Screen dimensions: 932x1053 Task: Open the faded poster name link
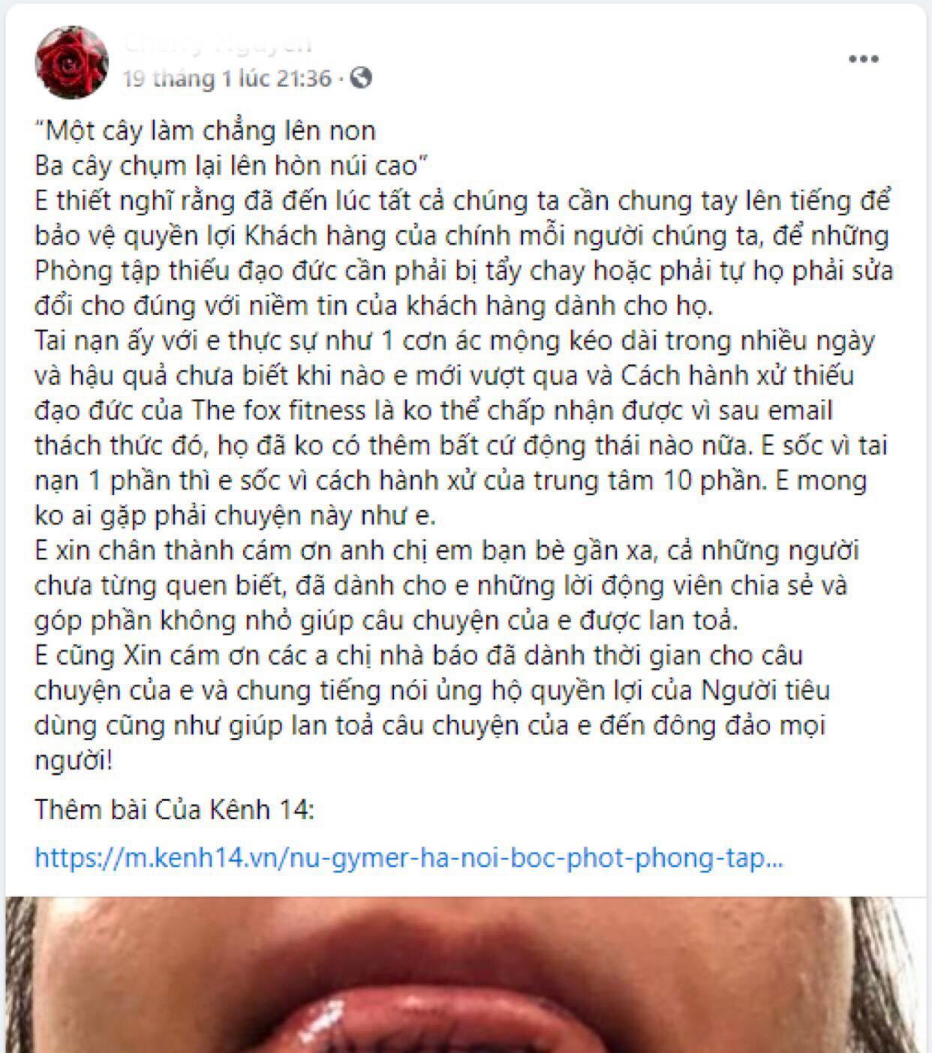click(x=218, y=43)
